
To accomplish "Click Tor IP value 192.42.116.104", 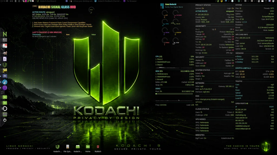I will (206, 45).
